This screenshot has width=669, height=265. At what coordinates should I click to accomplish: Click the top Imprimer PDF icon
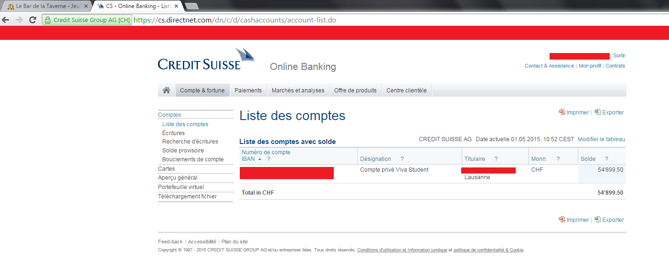(562, 112)
